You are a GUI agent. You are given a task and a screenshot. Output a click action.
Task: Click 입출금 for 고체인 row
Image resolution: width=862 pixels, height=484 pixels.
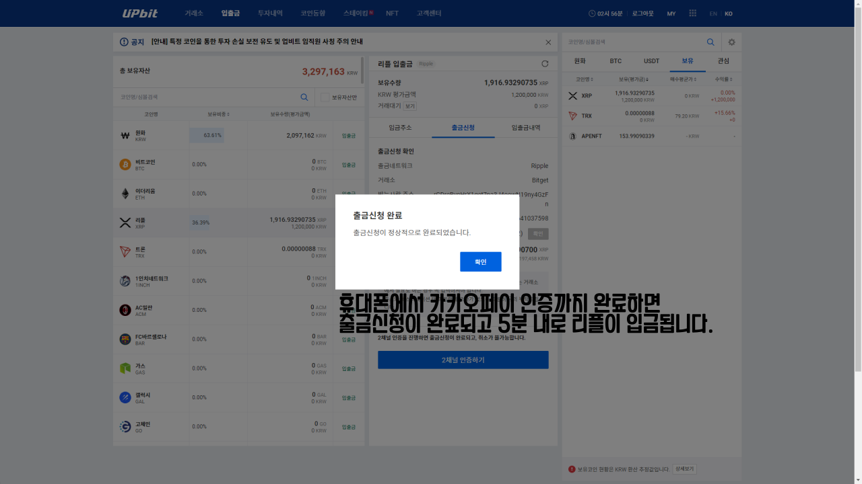click(x=349, y=427)
